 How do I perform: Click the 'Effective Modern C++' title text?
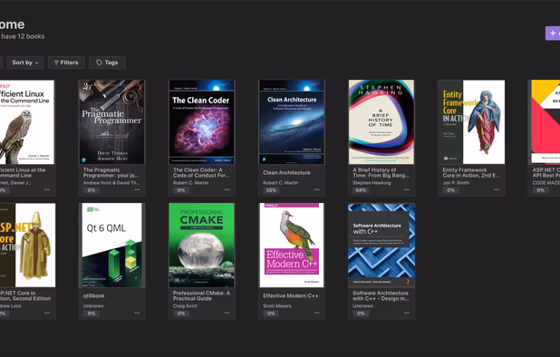[291, 295]
